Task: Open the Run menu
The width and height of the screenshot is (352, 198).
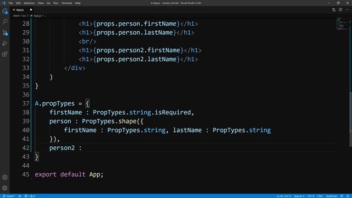Action: pyautogui.click(x=56, y=3)
